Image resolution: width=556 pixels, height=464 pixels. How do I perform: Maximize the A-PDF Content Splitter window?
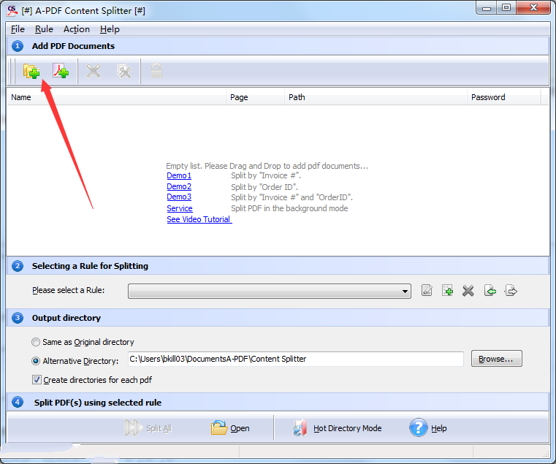[506, 7]
